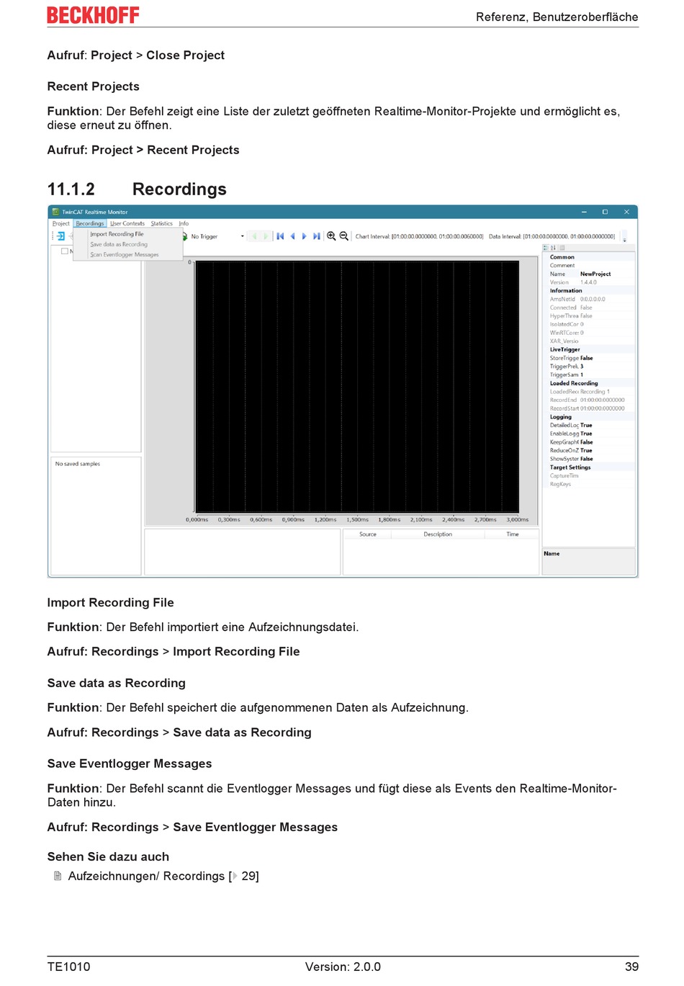The width and height of the screenshot is (684, 986).
Task: Toggle the checkbox in context tree
Action: click(65, 251)
